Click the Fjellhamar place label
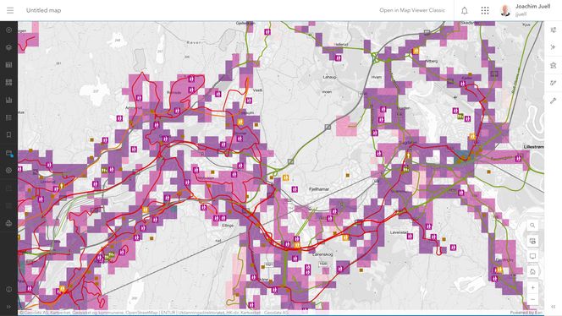562x316 pixels. (x=319, y=189)
